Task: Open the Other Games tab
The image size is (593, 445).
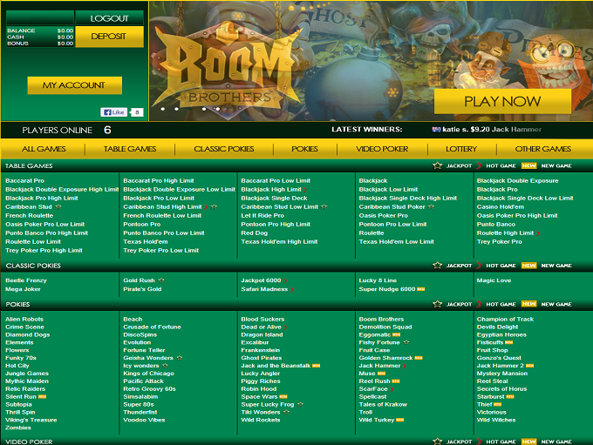Action: [543, 149]
